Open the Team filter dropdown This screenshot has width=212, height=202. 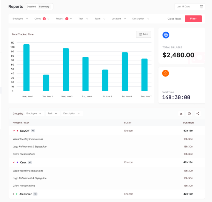point(100,19)
